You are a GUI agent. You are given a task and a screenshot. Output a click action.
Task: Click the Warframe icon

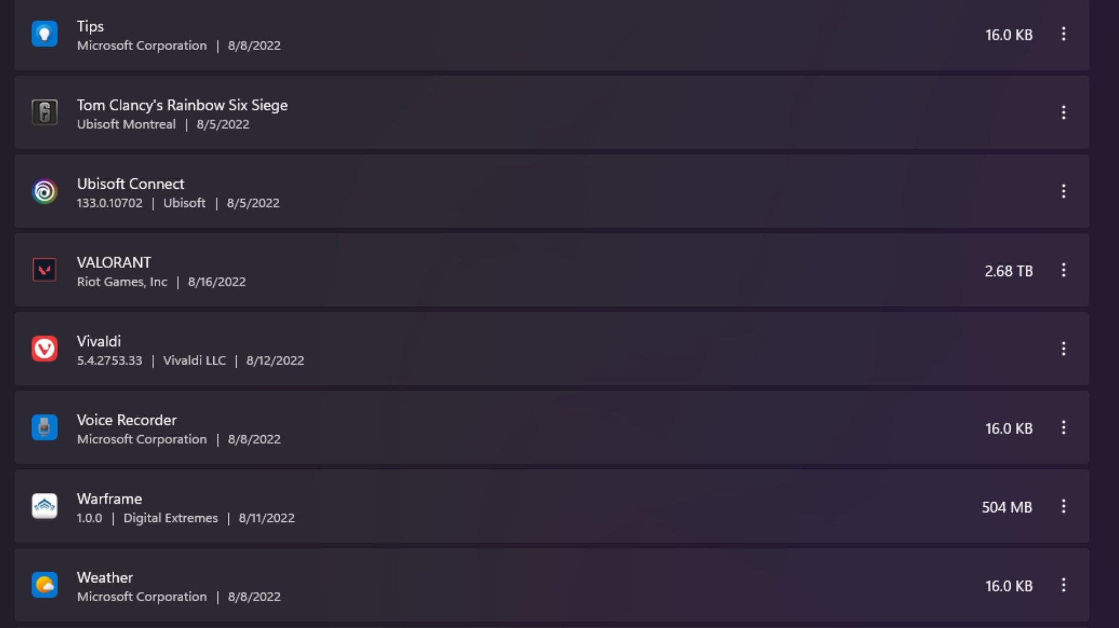tap(44, 506)
